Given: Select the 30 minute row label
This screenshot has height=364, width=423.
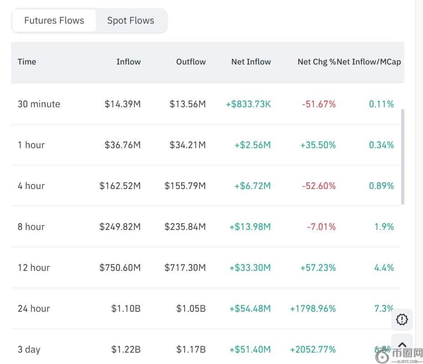Looking at the screenshot, I should point(39,104).
